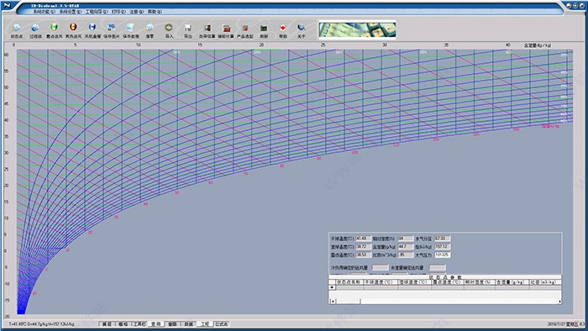Image resolution: width=588 pixels, height=331 pixels.
Task: Click the data table horizontal scrollbar thumb
Action: [348, 301]
